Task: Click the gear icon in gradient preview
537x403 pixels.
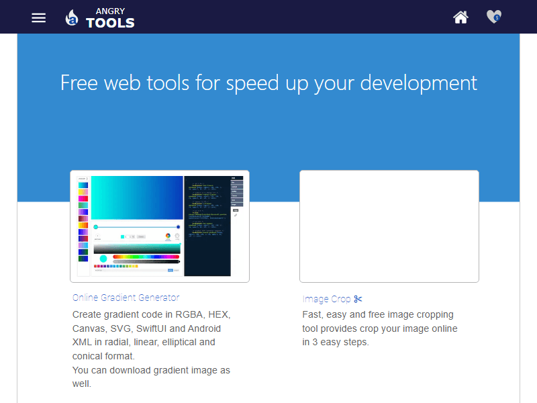Action: [177, 236]
